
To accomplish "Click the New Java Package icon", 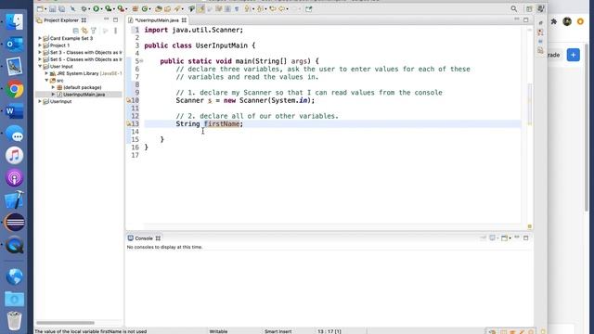I will click(135, 8).
